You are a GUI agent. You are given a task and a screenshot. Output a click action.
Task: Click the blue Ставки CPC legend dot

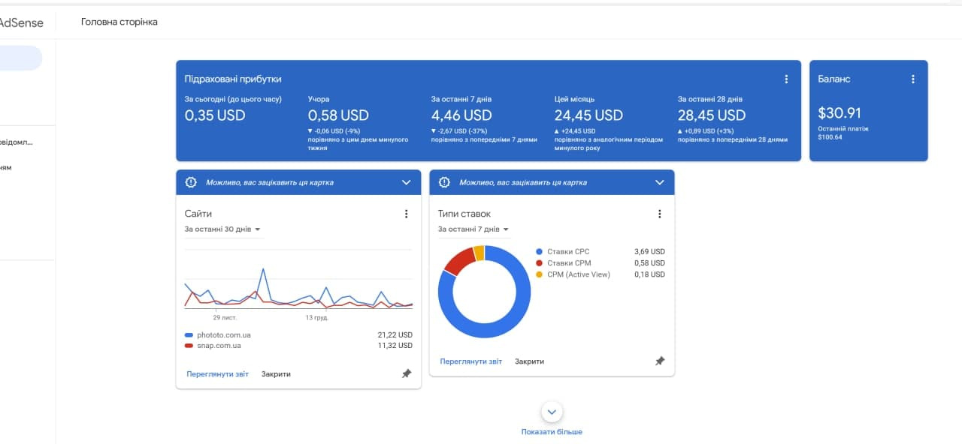(539, 252)
